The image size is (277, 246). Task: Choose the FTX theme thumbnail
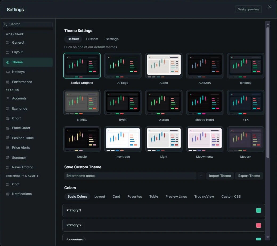[x=246, y=102]
